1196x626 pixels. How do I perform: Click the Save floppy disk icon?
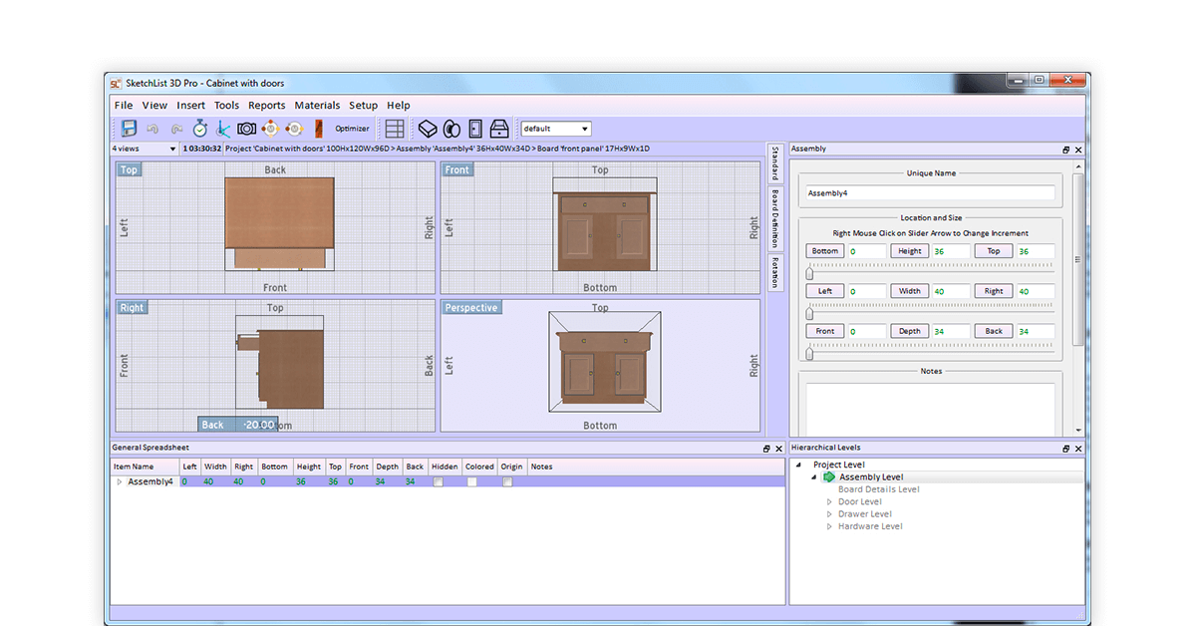[x=129, y=129]
